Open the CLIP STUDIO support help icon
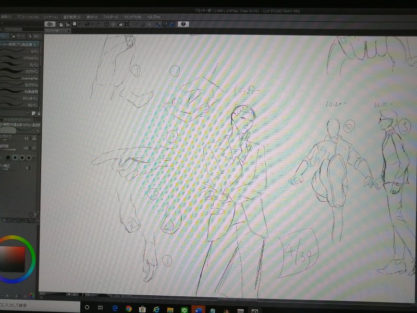The width and height of the screenshot is (417, 313). [x=183, y=24]
